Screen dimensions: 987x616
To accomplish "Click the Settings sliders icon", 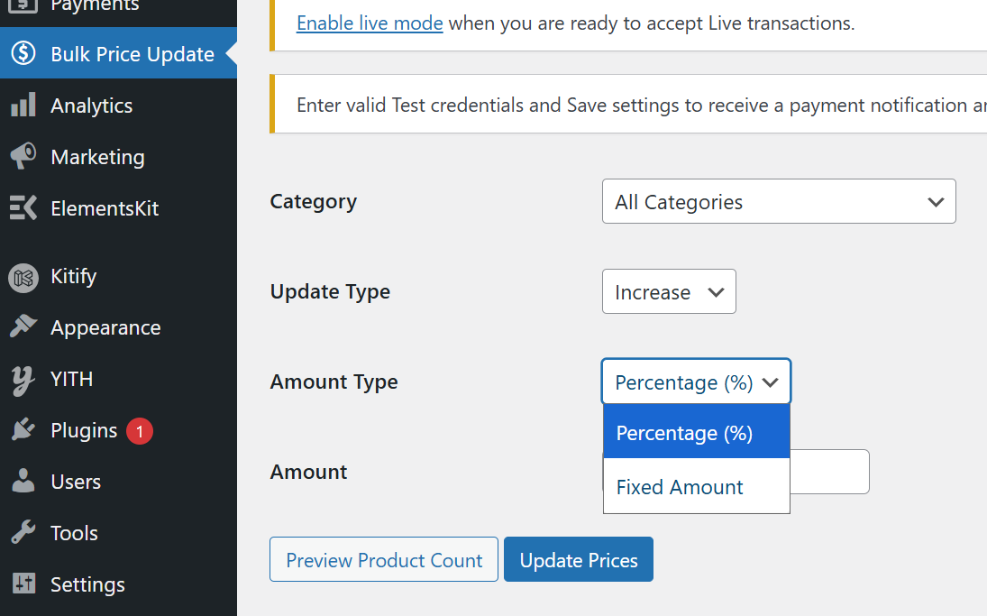I will tap(23, 584).
